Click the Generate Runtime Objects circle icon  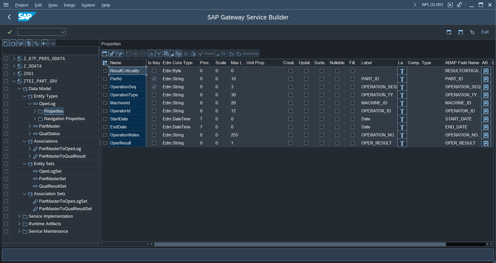(36, 43)
